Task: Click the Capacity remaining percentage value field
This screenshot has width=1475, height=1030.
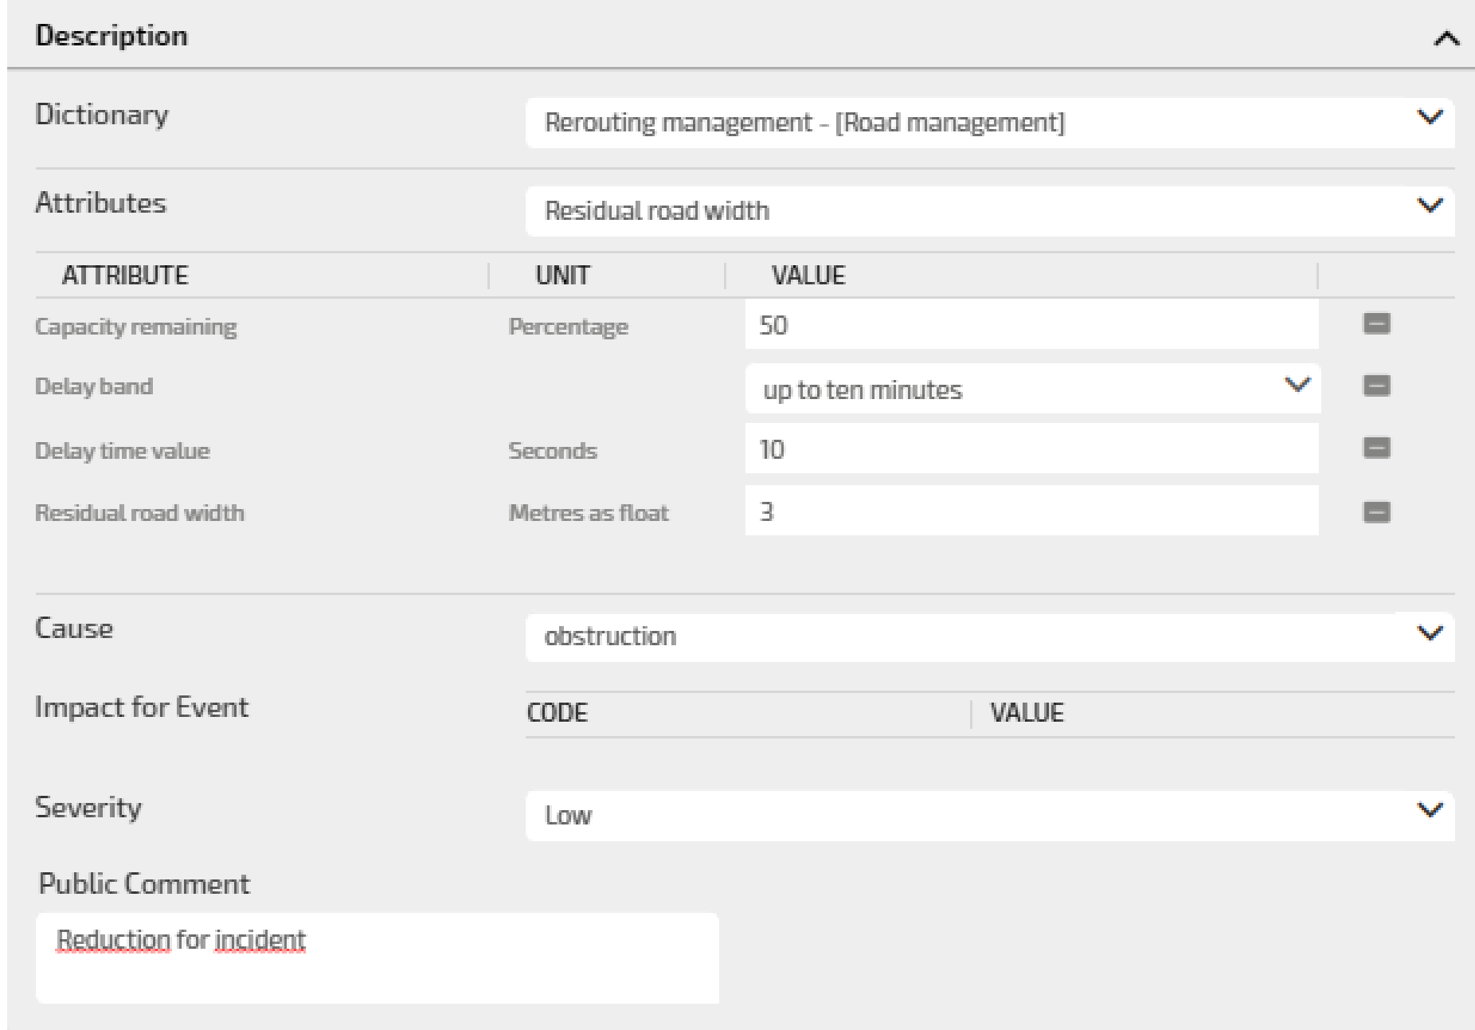Action: coord(1031,325)
